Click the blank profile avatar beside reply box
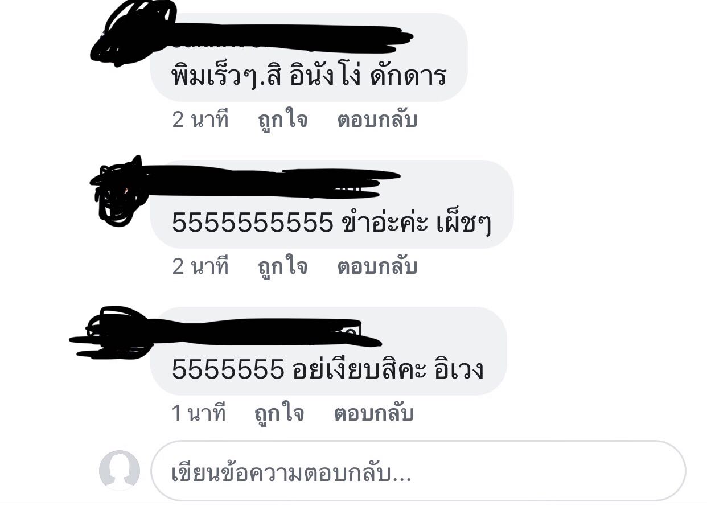 (x=120, y=470)
